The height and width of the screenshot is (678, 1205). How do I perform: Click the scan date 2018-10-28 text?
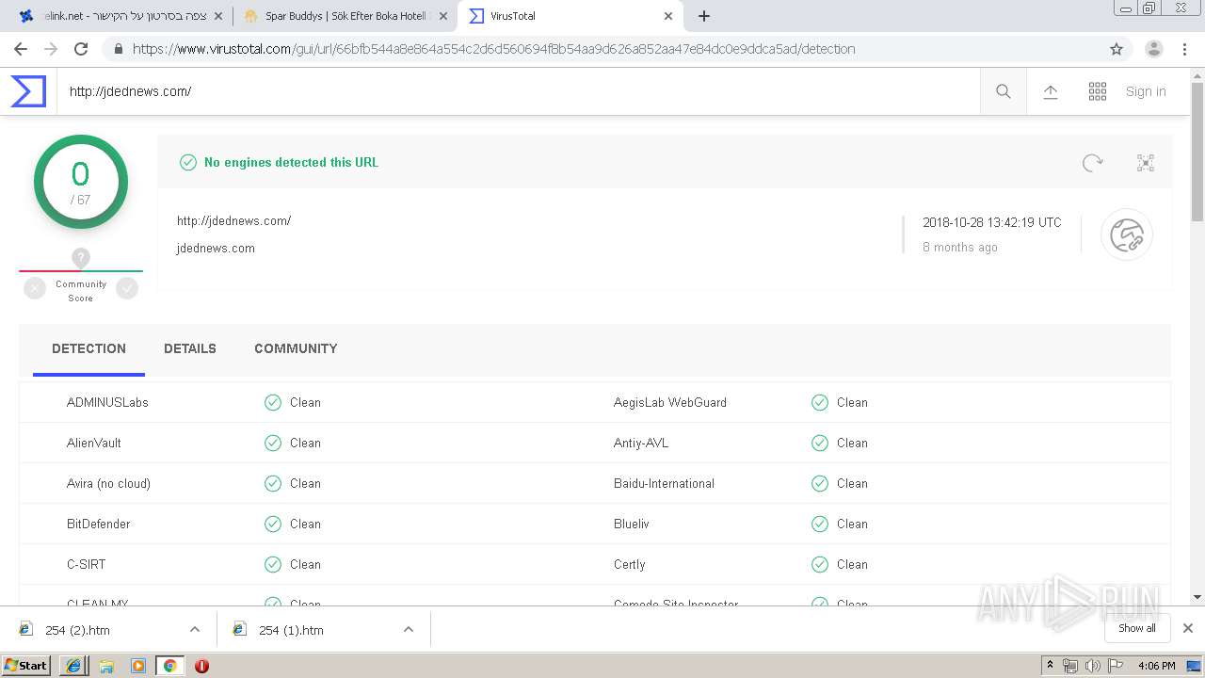click(991, 223)
